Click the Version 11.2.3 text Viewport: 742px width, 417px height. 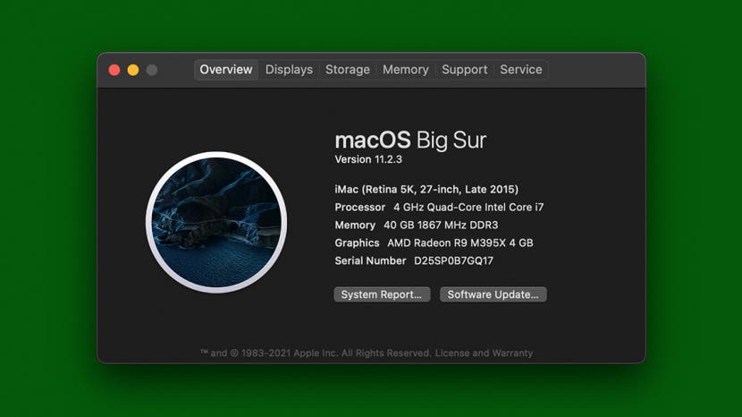[x=368, y=159]
